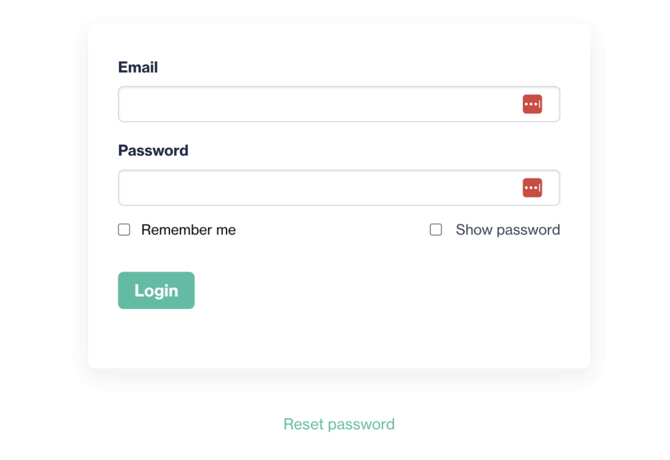Enable the Remember me checkbox
The image size is (670, 460).
point(124,230)
